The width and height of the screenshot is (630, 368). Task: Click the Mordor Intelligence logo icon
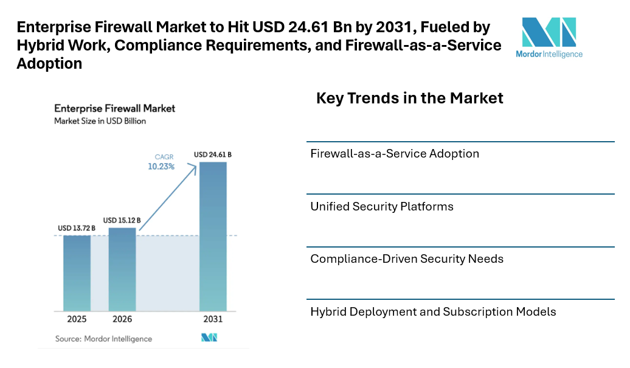[549, 32]
